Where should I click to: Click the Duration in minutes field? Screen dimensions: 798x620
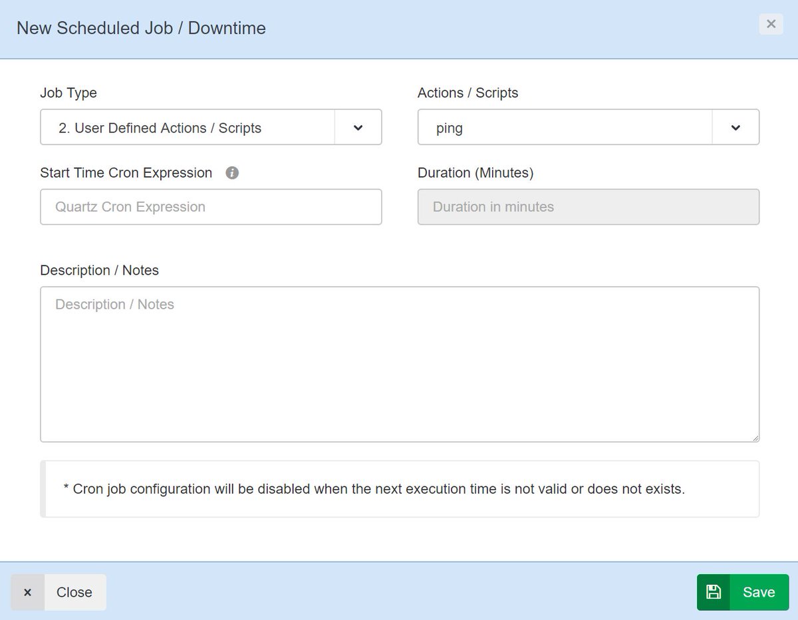(x=589, y=207)
